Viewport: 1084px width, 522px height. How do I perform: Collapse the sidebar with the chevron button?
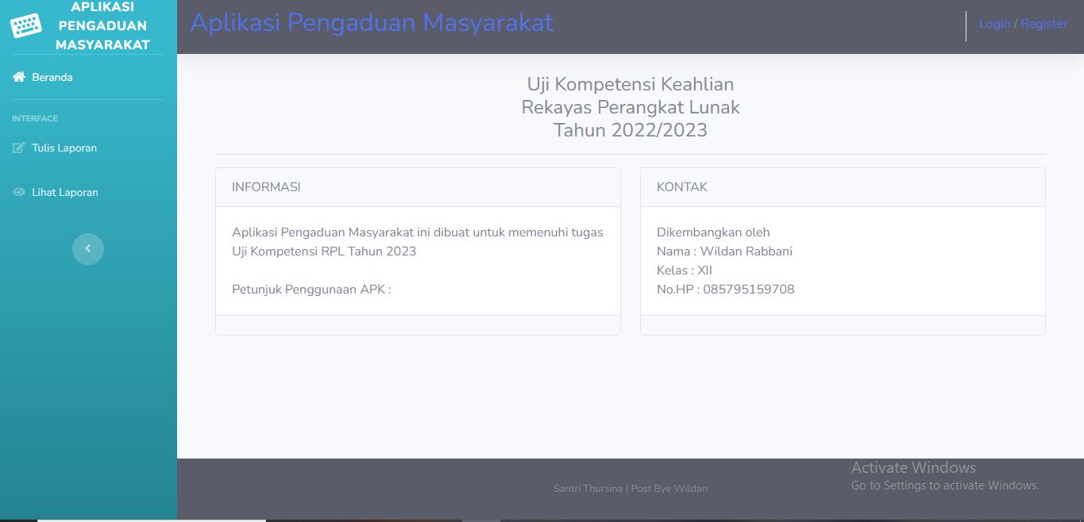point(88,249)
